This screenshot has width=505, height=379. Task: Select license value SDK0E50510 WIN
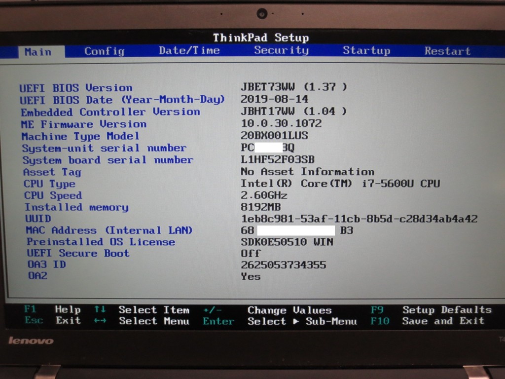click(288, 242)
